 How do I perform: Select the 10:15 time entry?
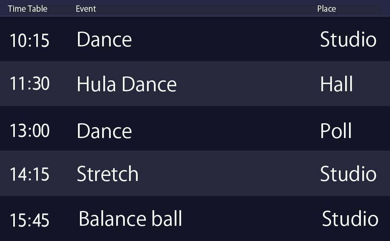[x=30, y=40]
